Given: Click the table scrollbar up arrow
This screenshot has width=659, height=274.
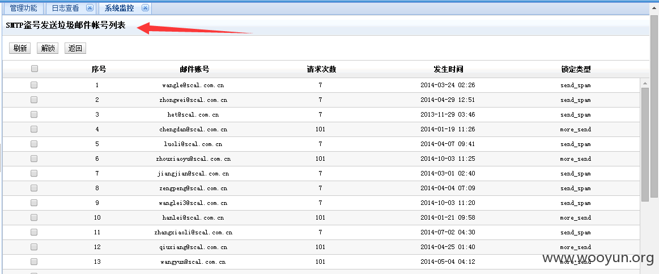Looking at the screenshot, I should (645, 83).
